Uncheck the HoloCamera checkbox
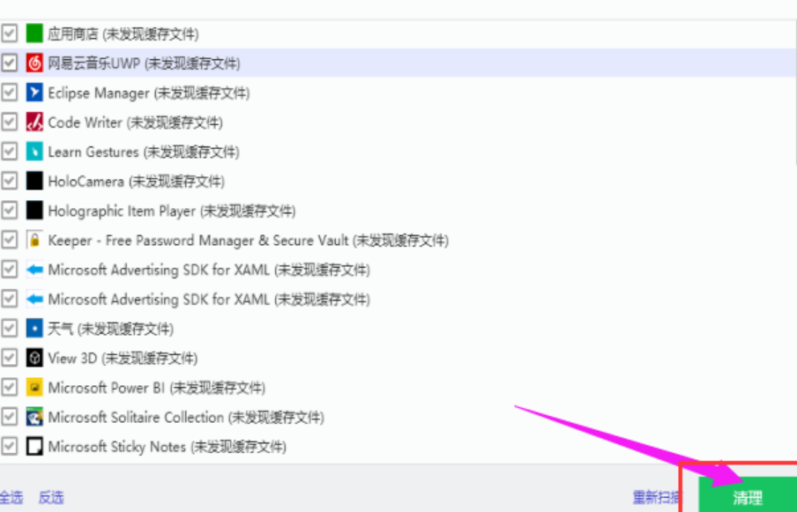The width and height of the screenshot is (797, 512). (x=10, y=181)
